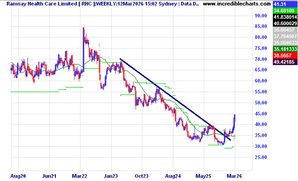Click the 75.00 price axis label
This screenshot has height=181, width=298.
tap(261, 48)
